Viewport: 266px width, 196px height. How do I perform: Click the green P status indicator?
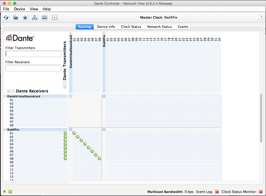[x=10, y=192]
